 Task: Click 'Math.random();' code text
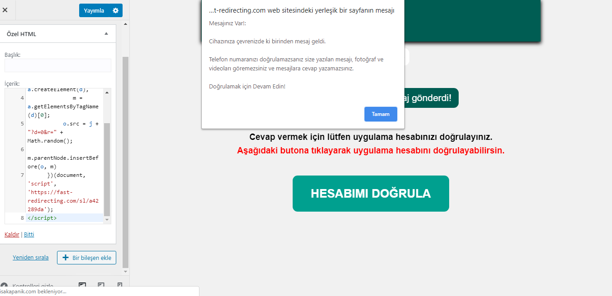(x=50, y=141)
